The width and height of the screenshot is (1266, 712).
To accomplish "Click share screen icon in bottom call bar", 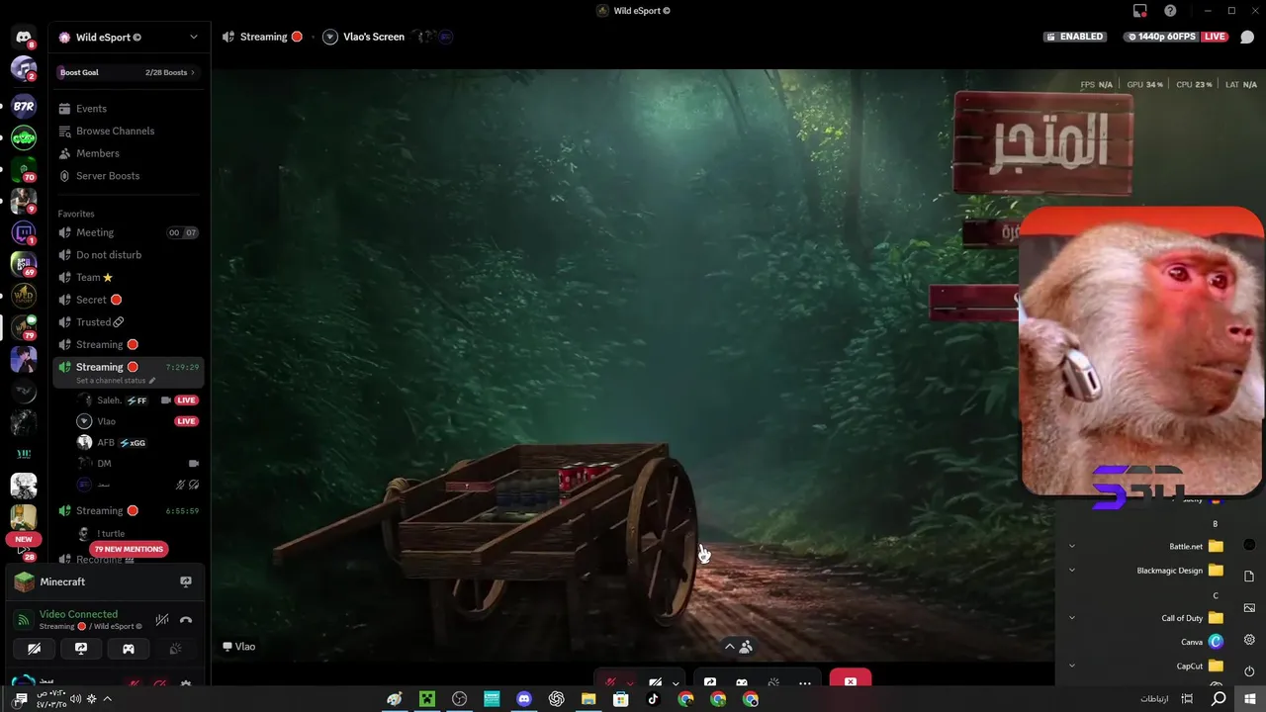I will [710, 682].
